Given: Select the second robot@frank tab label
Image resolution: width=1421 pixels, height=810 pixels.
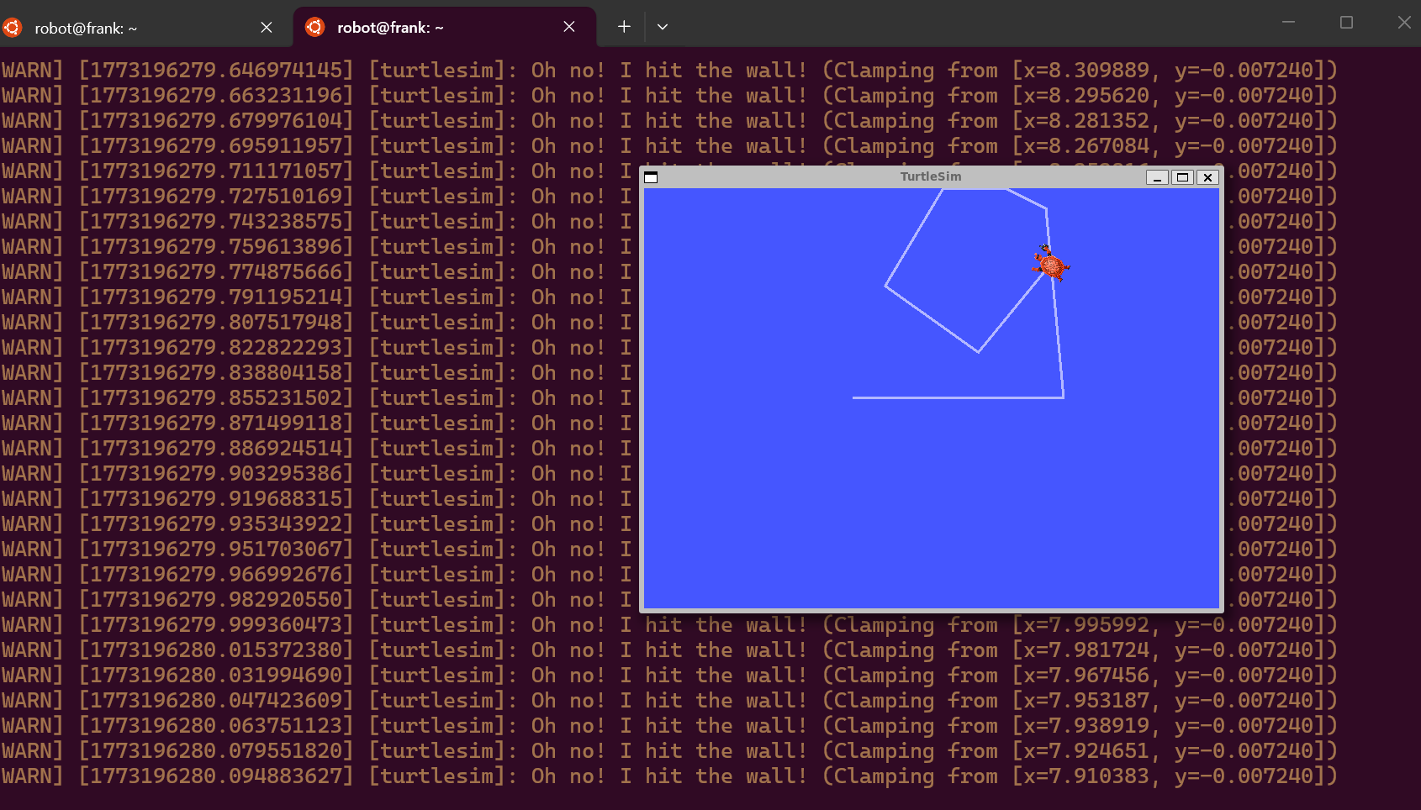Looking at the screenshot, I should (390, 28).
